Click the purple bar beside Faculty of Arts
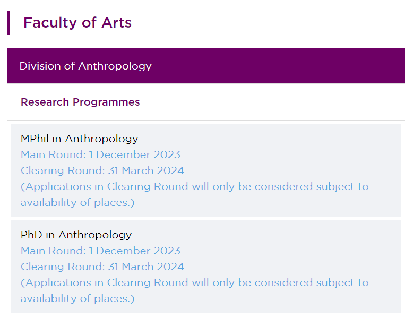Viewport: 405px width, 318px height. coord(8,23)
